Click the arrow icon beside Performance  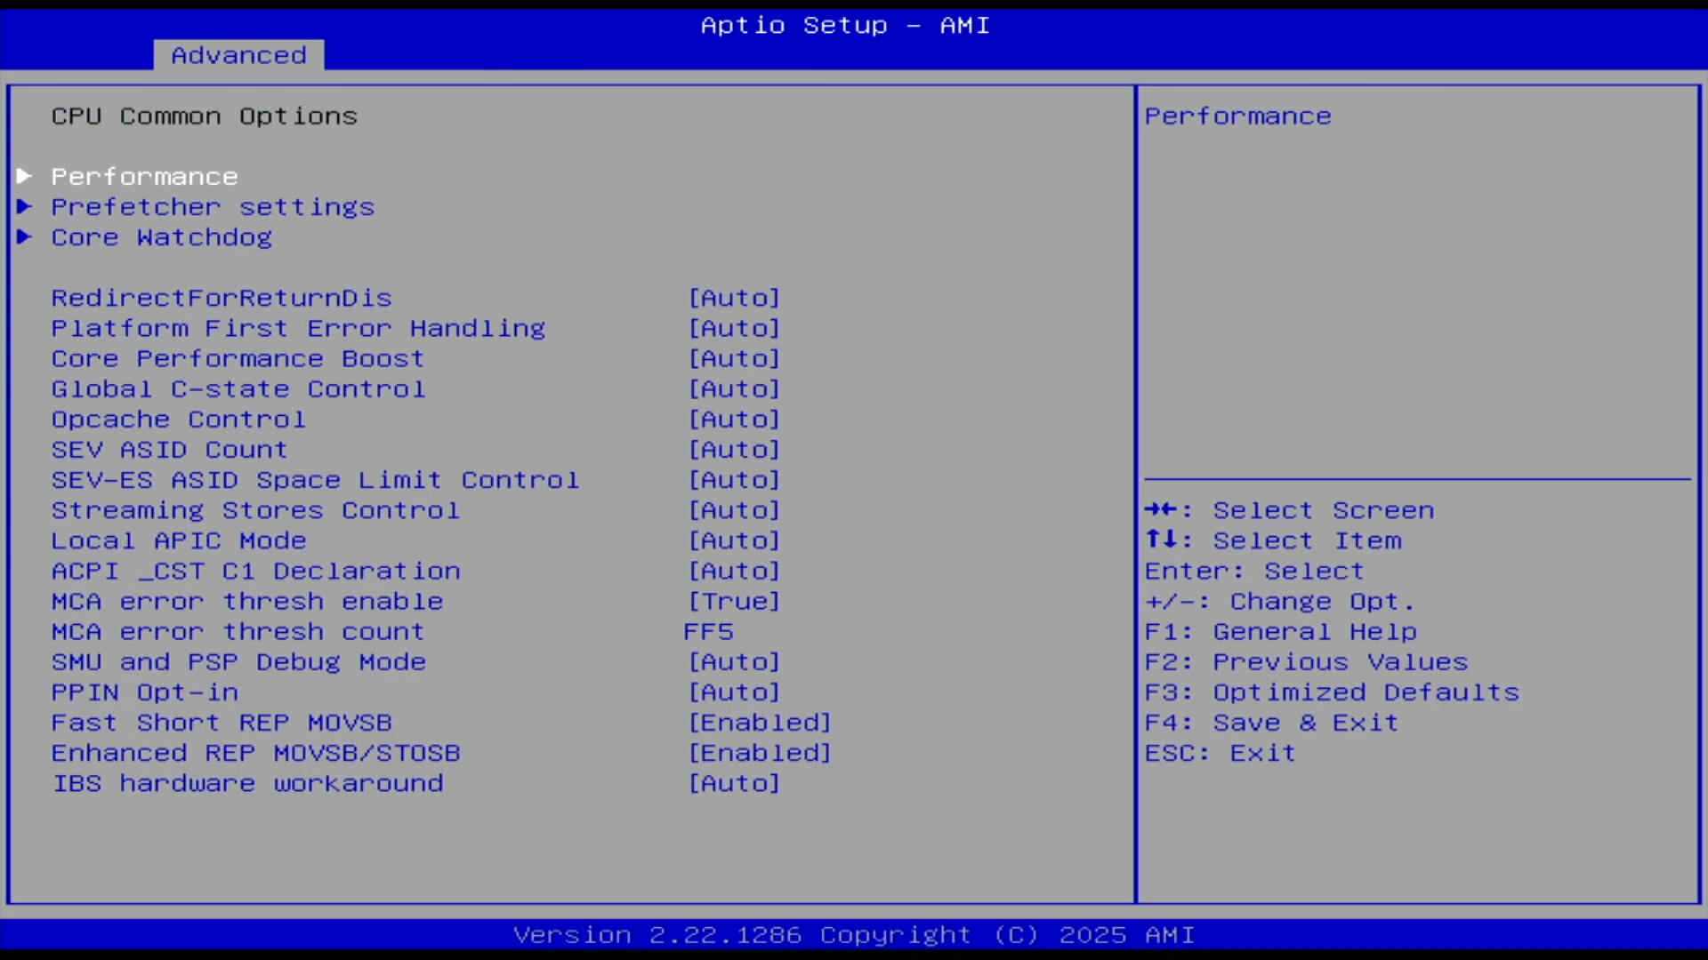coord(24,176)
